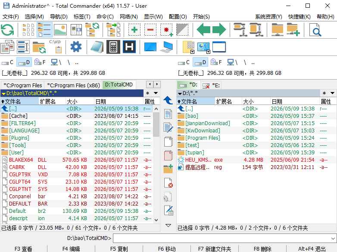Image resolution: width=337 pixels, height=252 pixels.
Task: Switch to C:Program Files (x86) tab
Action: click(x=74, y=85)
